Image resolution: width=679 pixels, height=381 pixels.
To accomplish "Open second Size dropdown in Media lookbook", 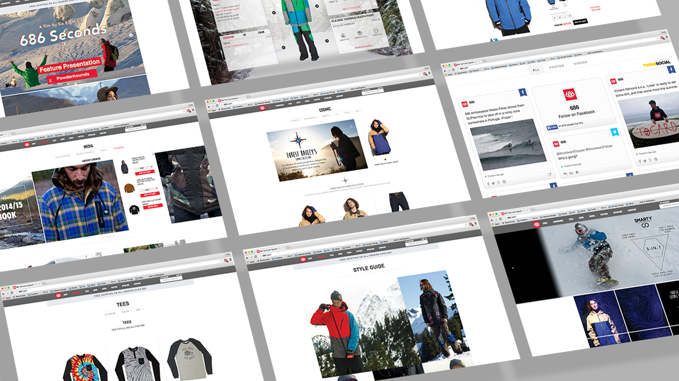I will [150, 190].
